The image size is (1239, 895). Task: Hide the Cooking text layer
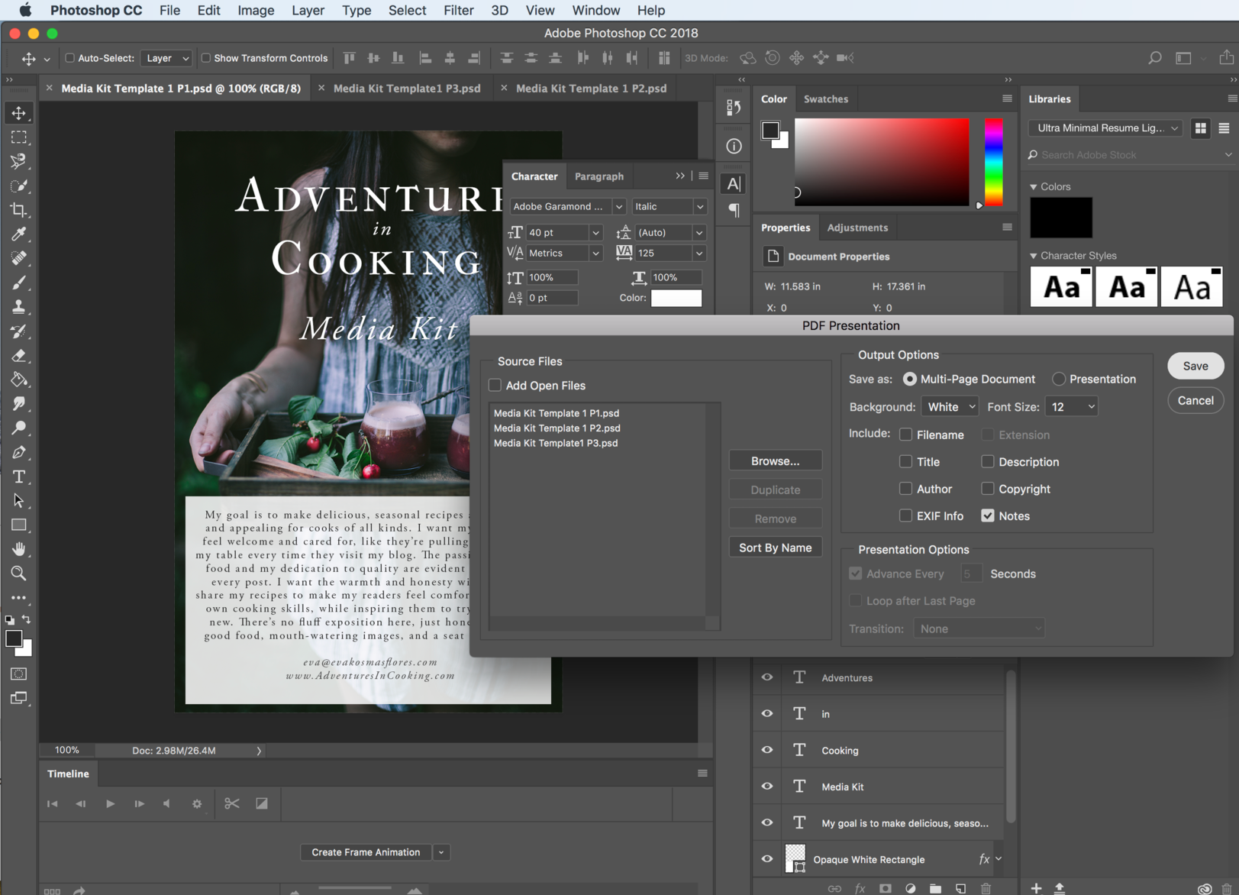pyautogui.click(x=767, y=750)
